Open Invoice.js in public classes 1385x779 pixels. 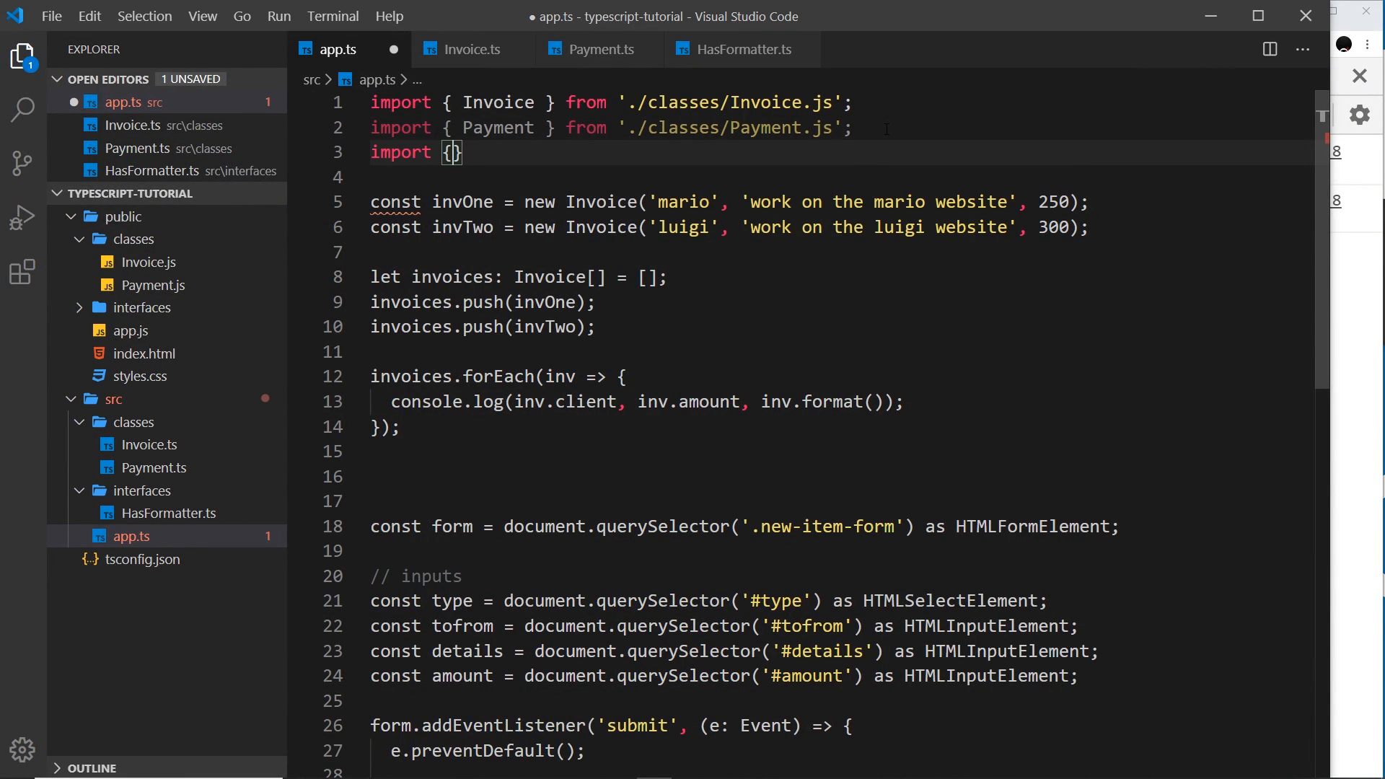point(149,262)
